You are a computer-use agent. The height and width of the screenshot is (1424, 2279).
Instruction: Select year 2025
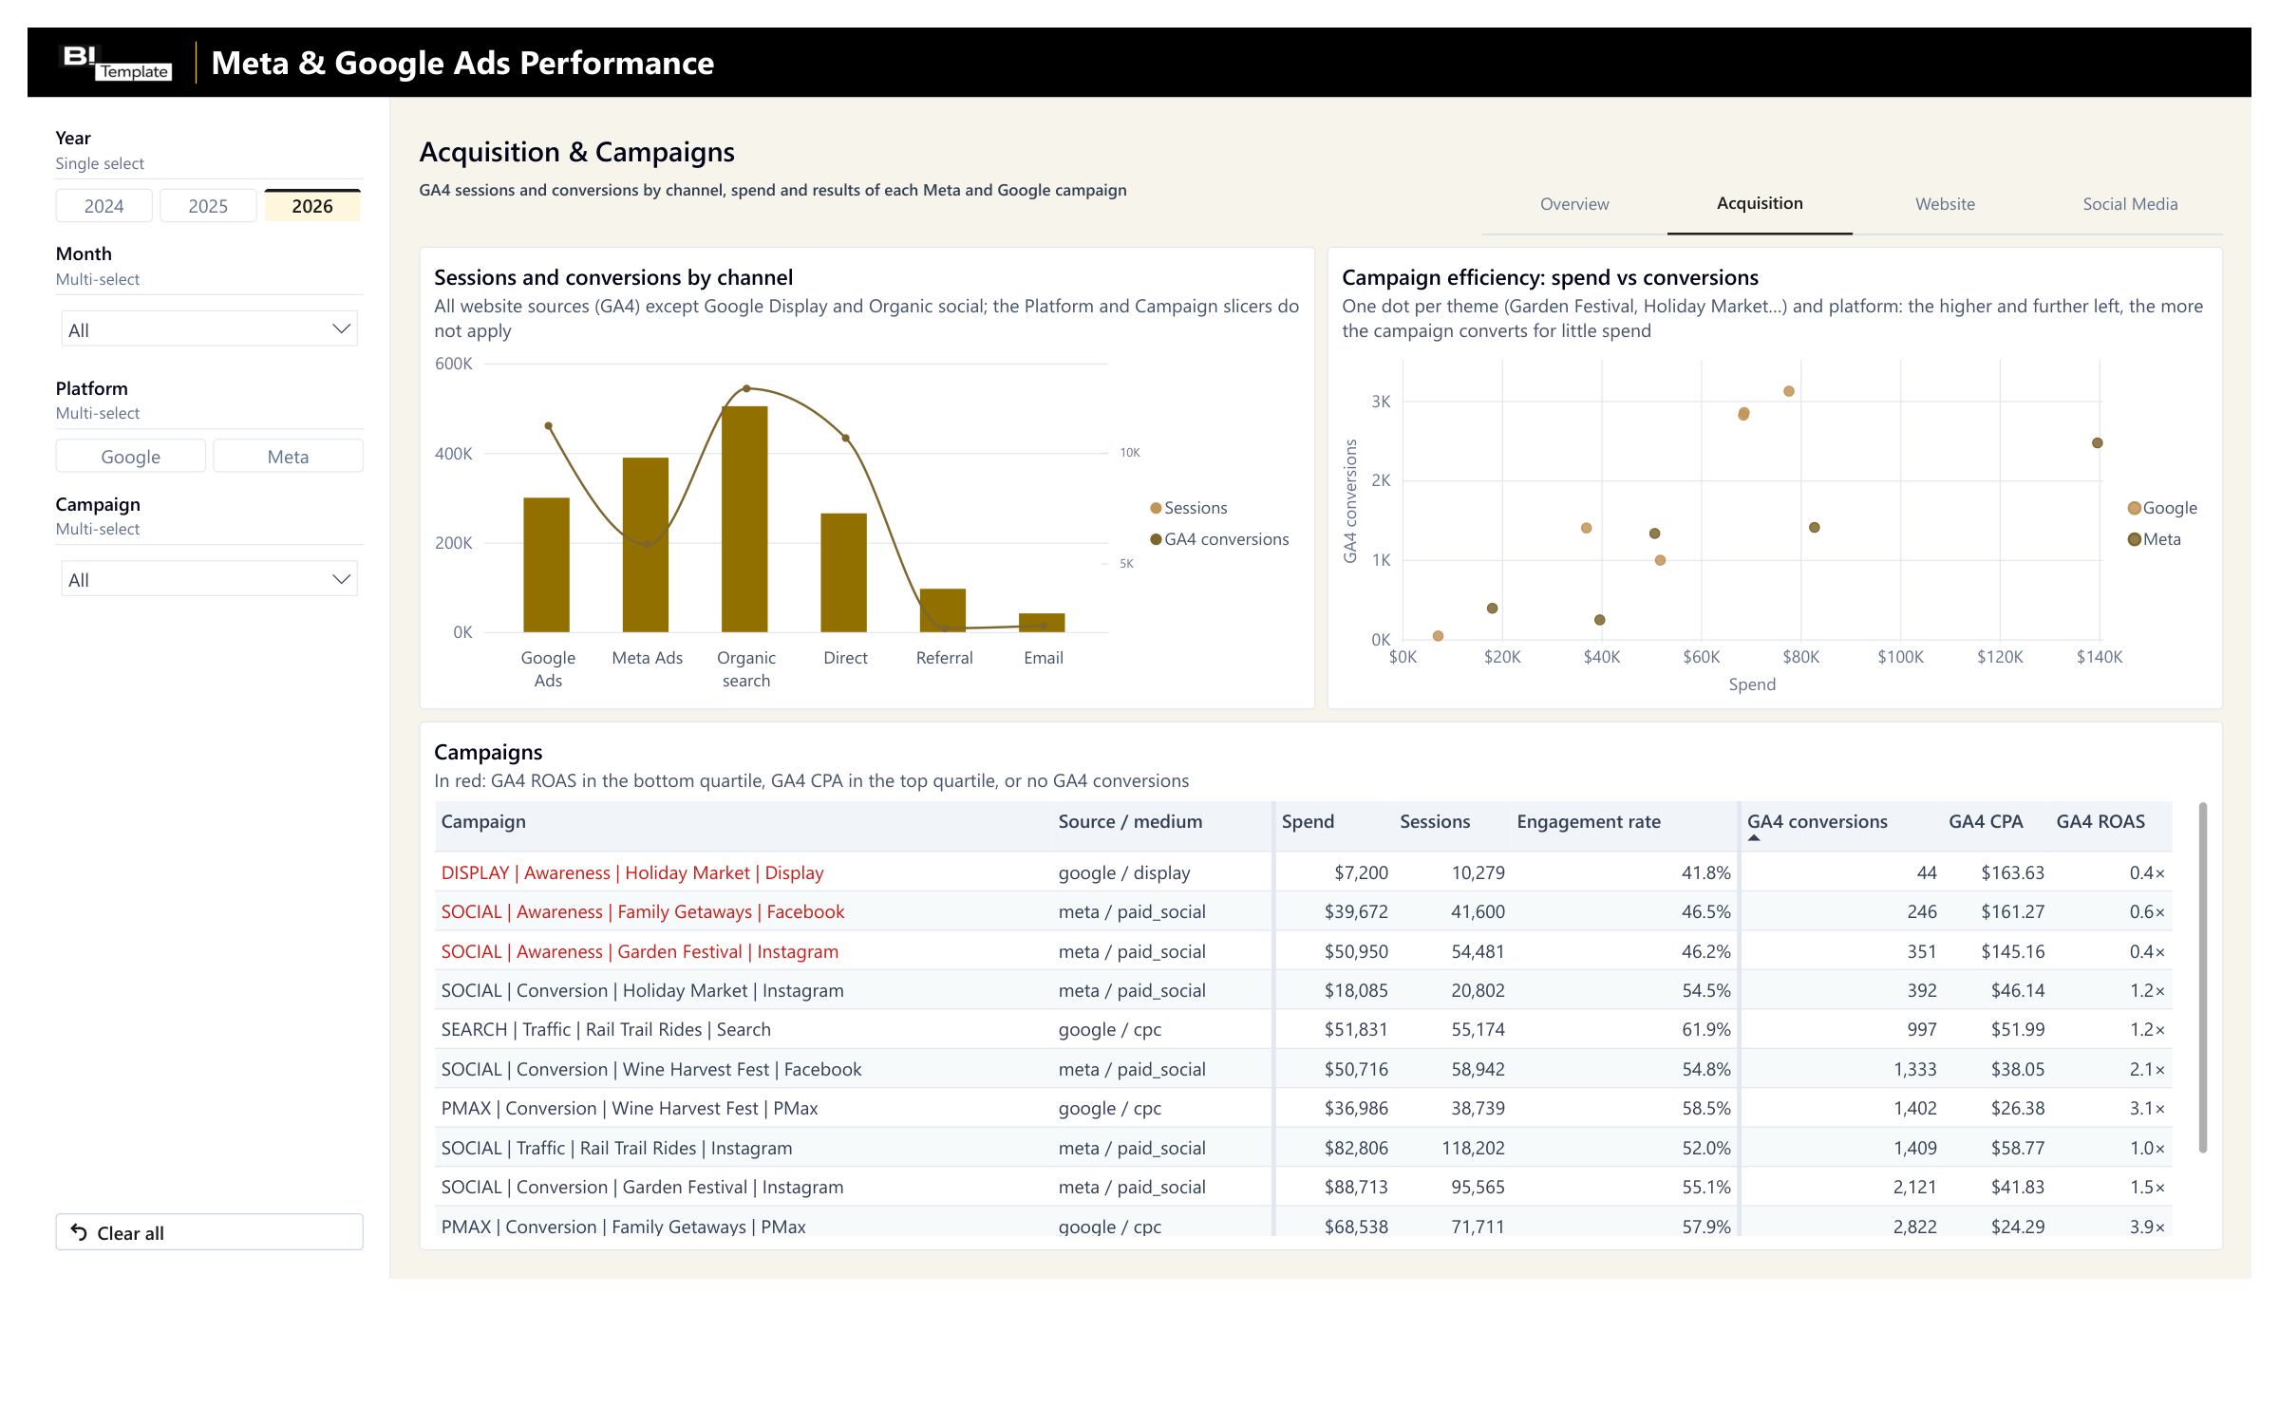click(x=208, y=206)
